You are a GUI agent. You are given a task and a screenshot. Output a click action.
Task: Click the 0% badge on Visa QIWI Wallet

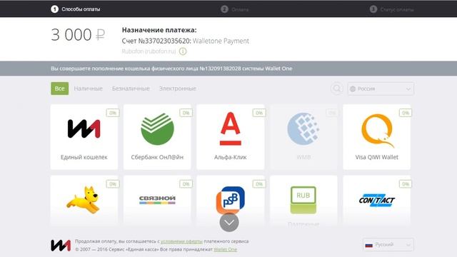406,113
